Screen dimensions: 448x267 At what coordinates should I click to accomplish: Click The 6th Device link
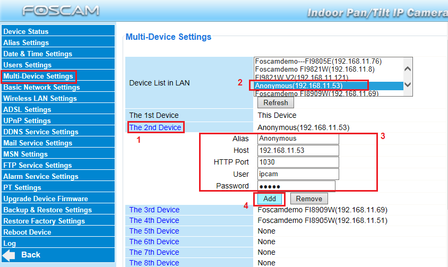pyautogui.click(x=154, y=242)
